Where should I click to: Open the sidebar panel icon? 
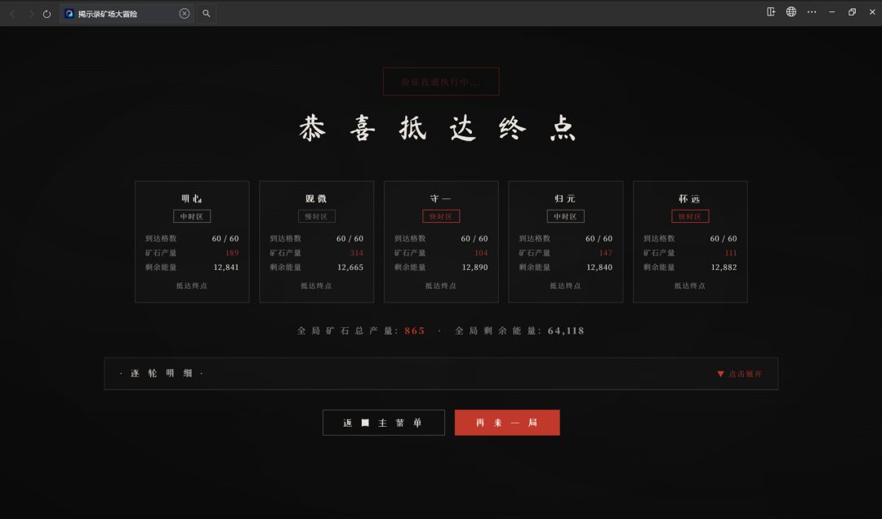[x=771, y=11]
